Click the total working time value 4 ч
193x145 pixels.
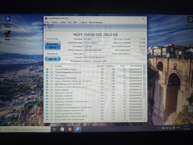138,54
